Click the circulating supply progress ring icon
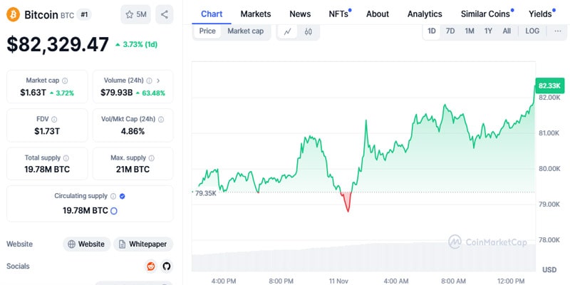The height and width of the screenshot is (285, 570). point(114,211)
